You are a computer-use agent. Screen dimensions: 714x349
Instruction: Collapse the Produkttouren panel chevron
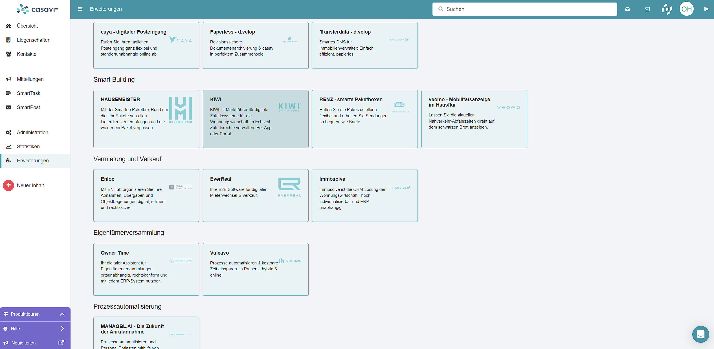click(62, 314)
